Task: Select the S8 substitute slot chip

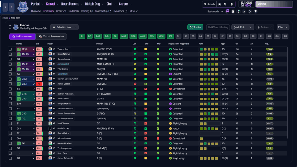Action: [230, 36]
